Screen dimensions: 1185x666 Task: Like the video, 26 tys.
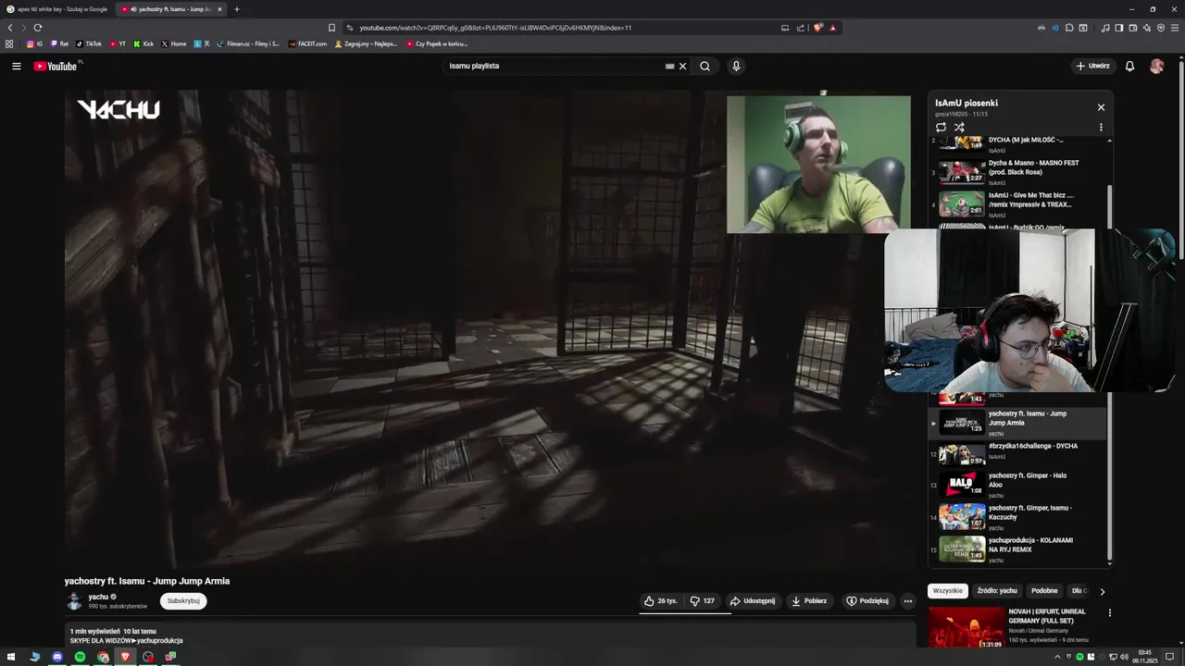coord(661,600)
